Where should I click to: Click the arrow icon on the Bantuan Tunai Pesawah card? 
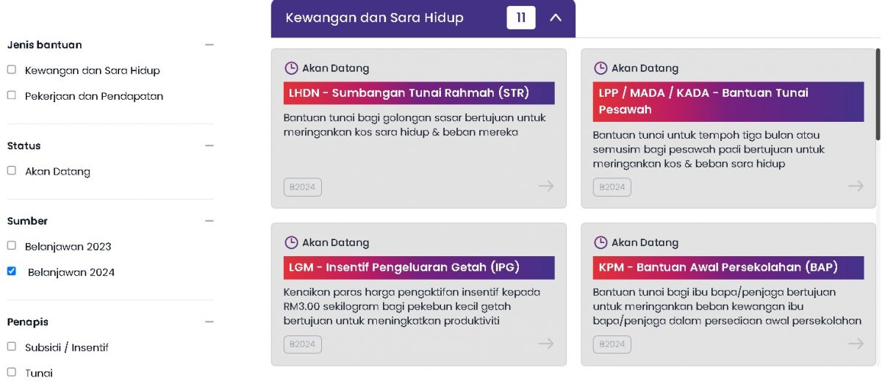[x=856, y=186]
